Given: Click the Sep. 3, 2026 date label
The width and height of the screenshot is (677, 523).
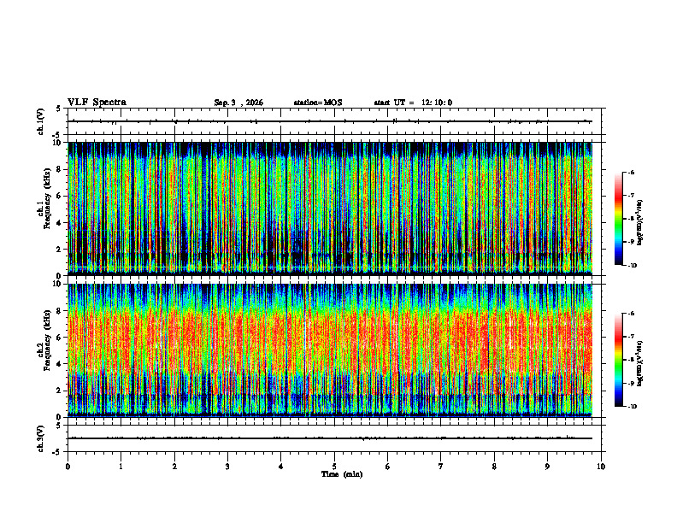Looking at the screenshot, I should [x=238, y=103].
